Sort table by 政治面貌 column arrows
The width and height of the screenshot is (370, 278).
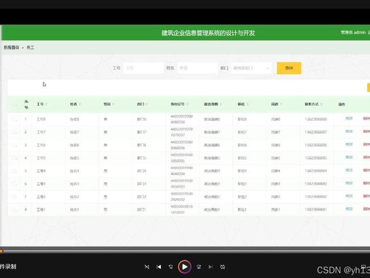221,104
